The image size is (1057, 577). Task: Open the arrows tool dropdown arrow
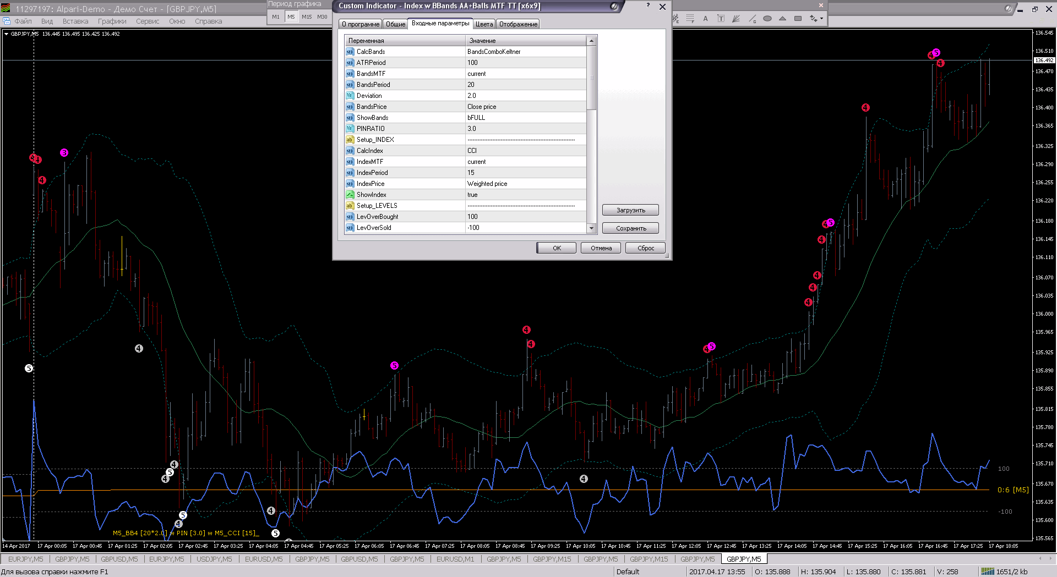821,19
